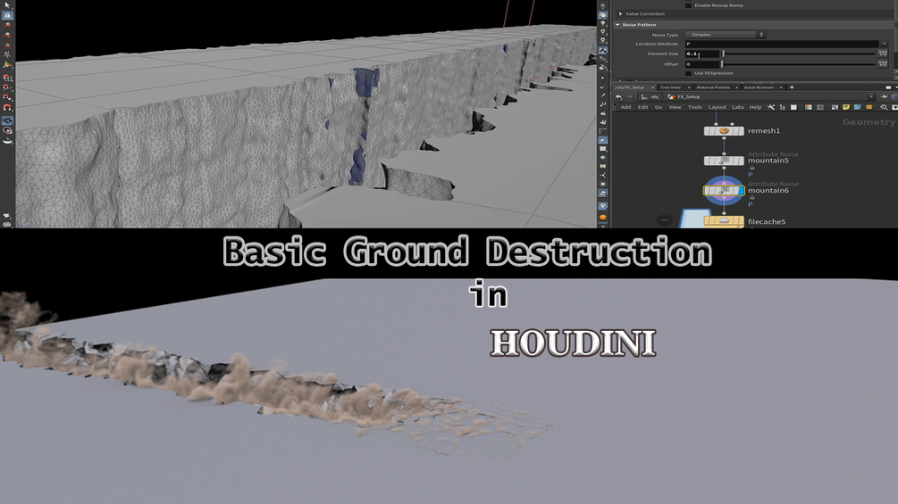Click the search magnifier in network editor
Viewport: 898px width, 504px height.
click(x=884, y=107)
